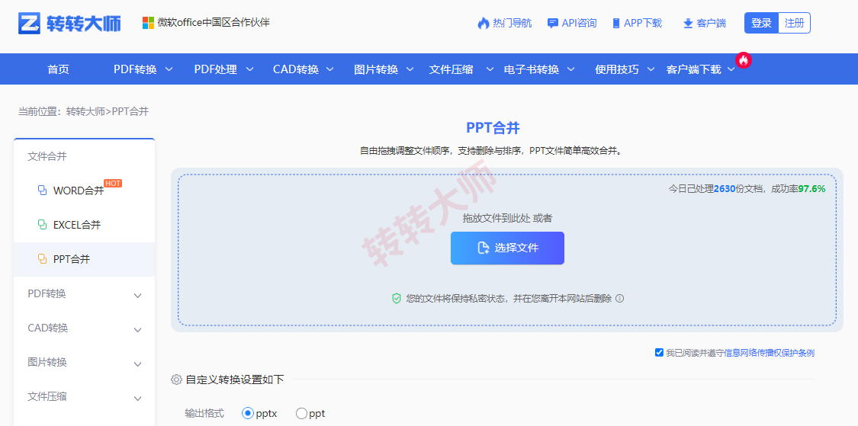The image size is (858, 426).
Task: Open the APP下载 link
Action: pos(643,23)
